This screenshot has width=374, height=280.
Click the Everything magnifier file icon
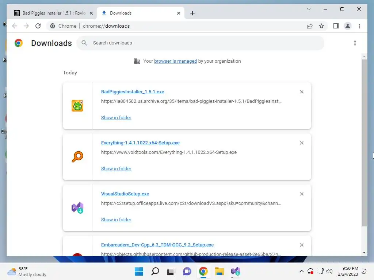tap(77, 157)
